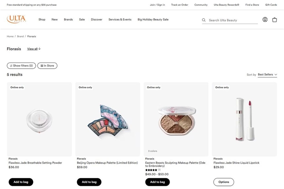Select Services & Events menu item

[x=120, y=20]
